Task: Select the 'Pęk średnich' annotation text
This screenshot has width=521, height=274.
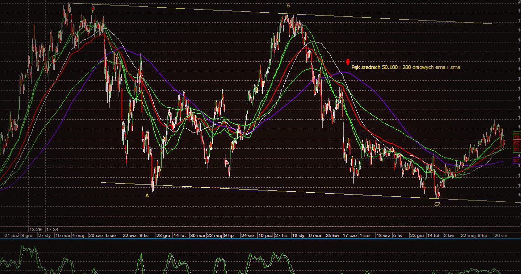Action: (406, 67)
